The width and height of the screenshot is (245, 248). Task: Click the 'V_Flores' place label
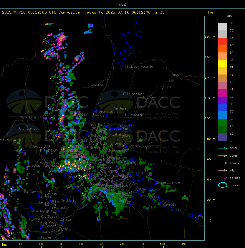tap(44, 237)
